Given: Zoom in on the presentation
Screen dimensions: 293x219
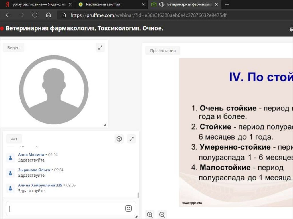Looking at the screenshot, I should click(150, 214).
